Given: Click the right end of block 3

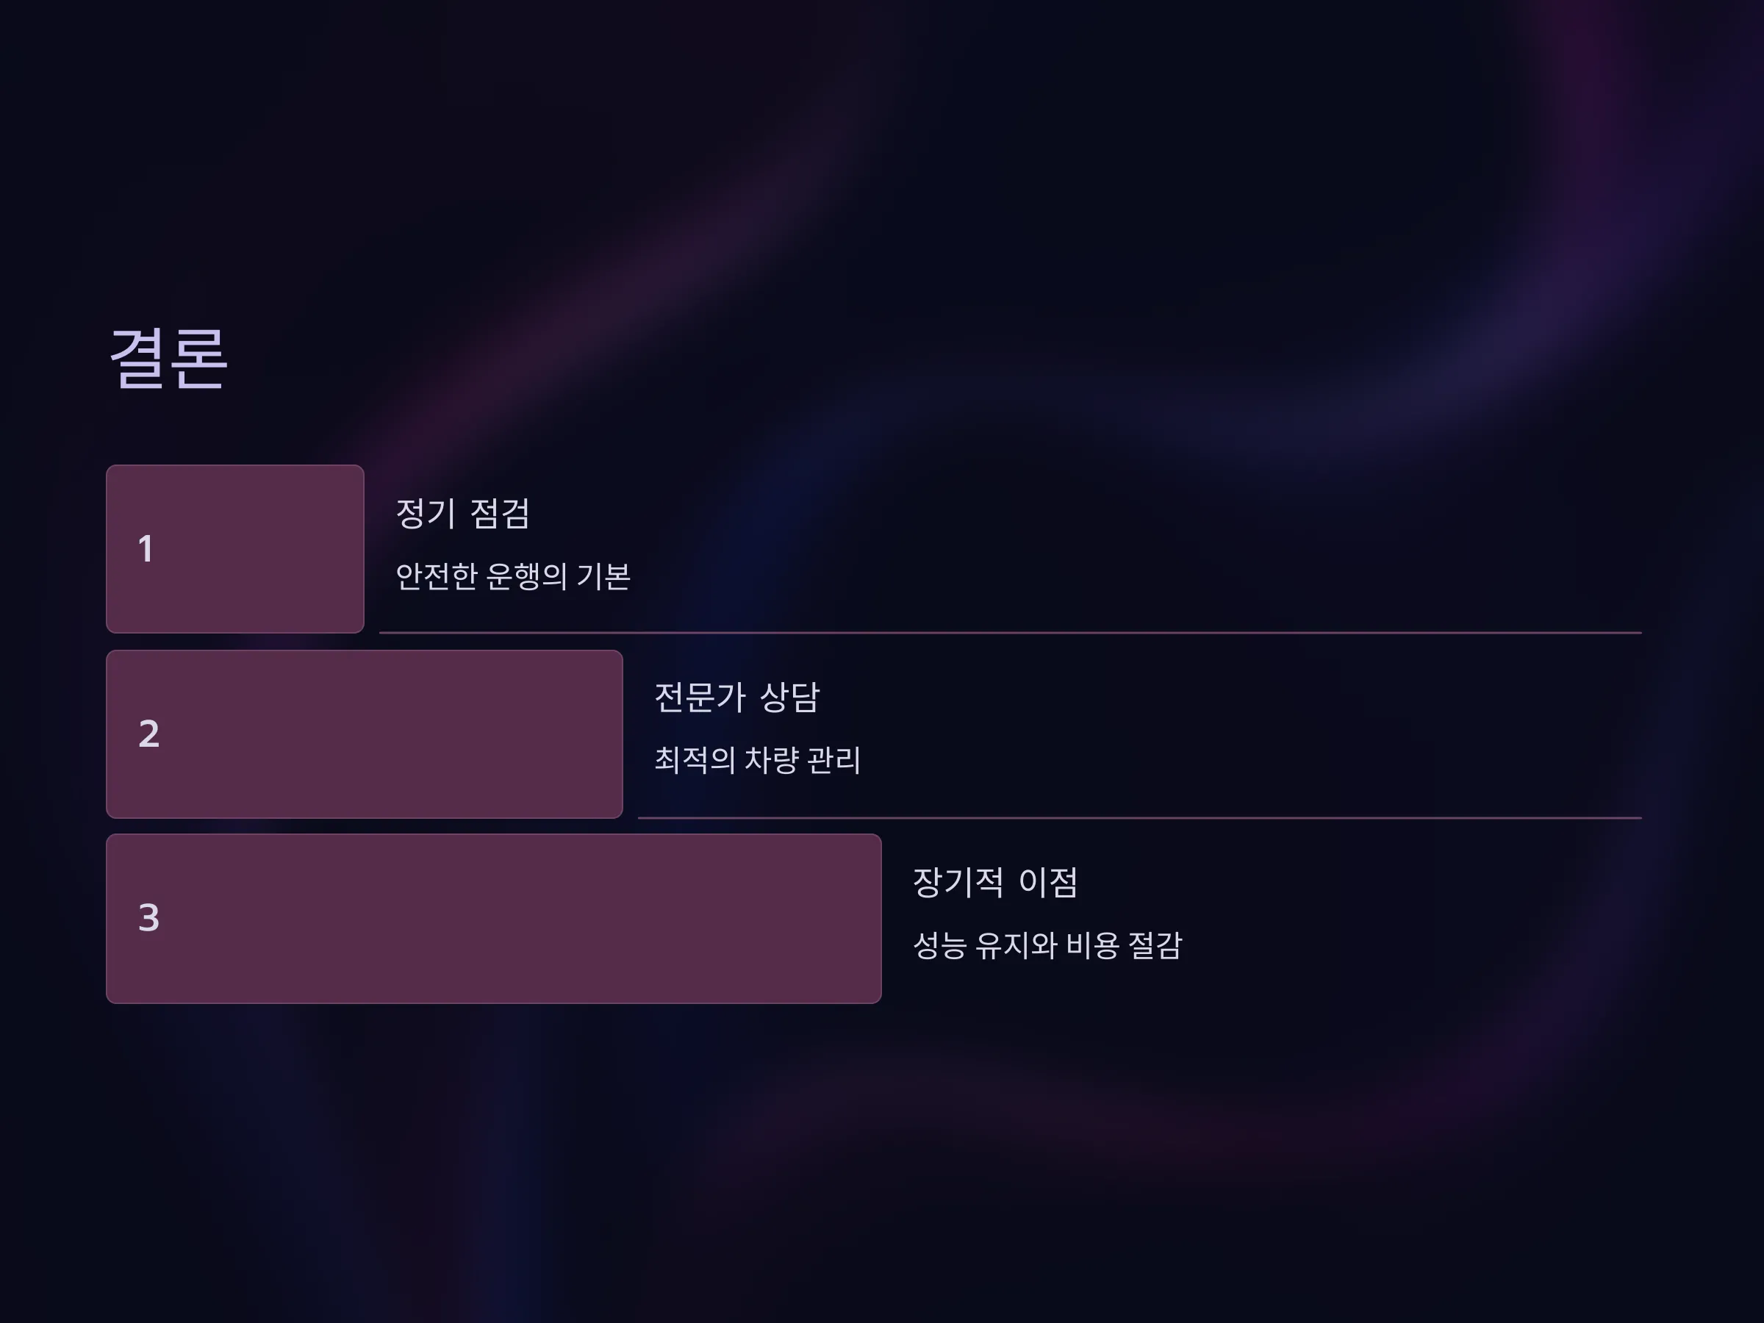Looking at the screenshot, I should (865, 919).
